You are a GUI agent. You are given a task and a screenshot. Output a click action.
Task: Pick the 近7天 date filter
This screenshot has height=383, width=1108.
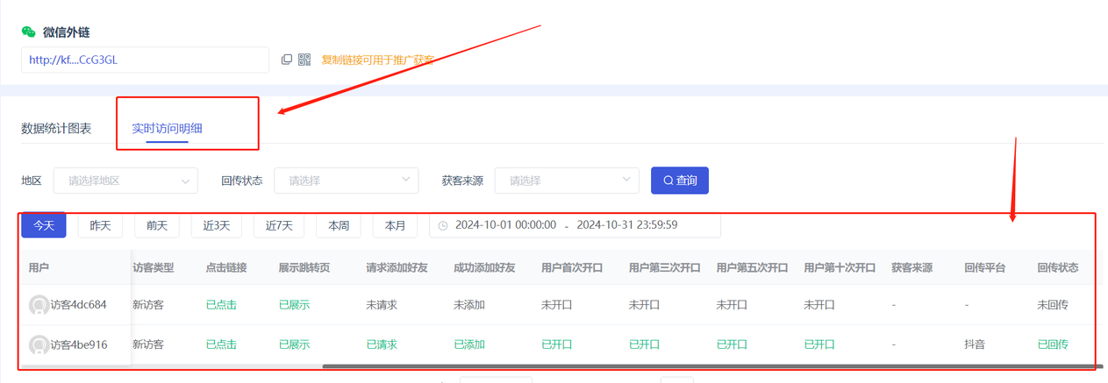click(x=279, y=225)
